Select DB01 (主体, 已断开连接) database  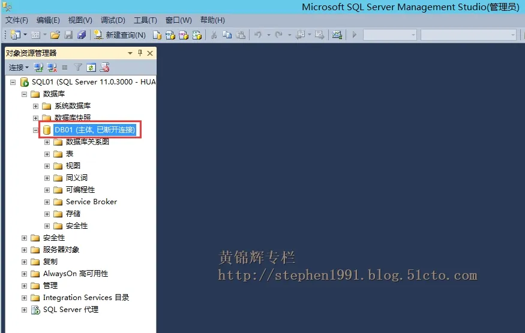(94, 130)
